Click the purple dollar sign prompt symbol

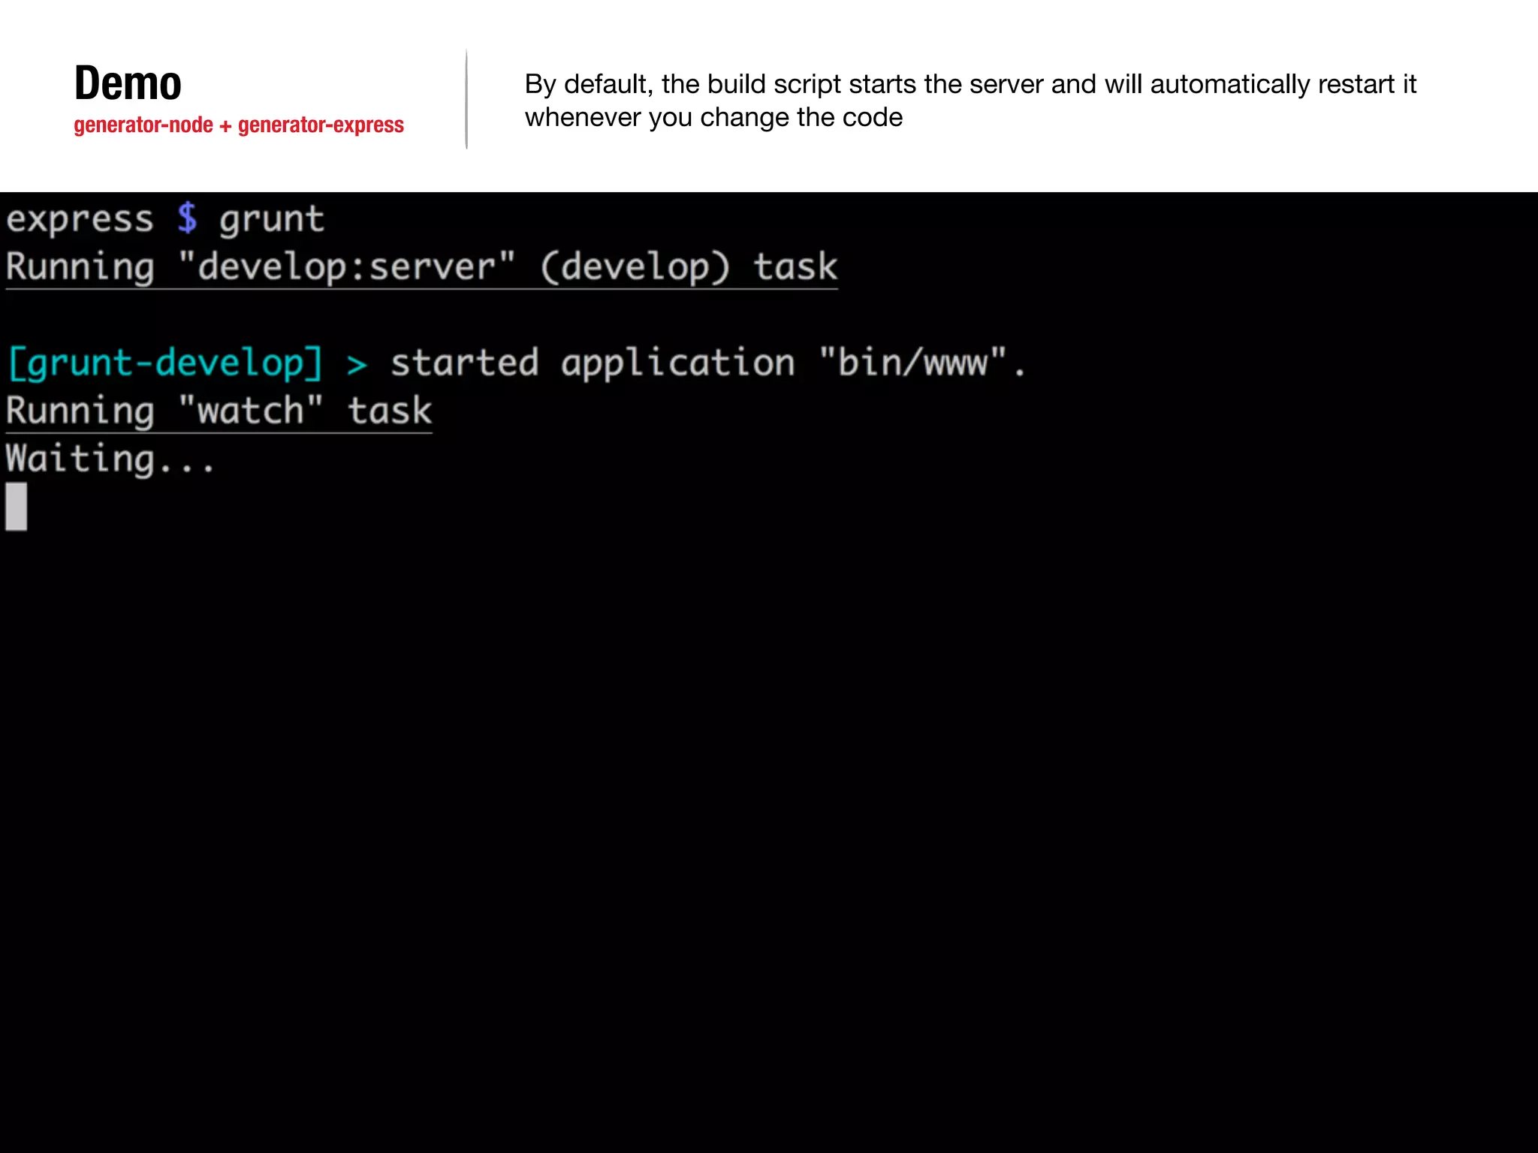tap(187, 218)
